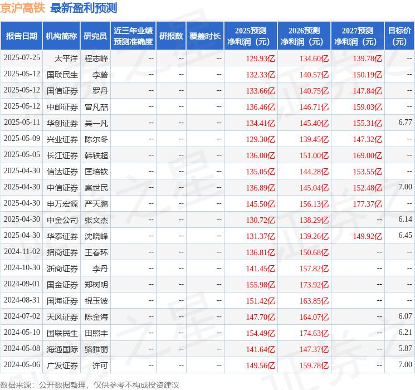Click target price 6.45
415x390 pixels.
point(405,235)
